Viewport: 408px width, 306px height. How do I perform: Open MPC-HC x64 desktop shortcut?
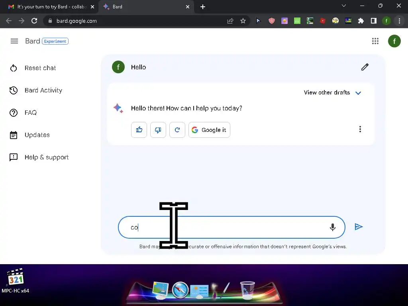point(16,281)
